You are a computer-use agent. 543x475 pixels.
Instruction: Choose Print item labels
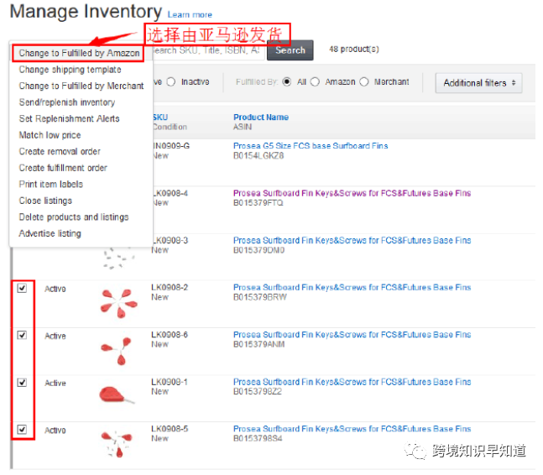51,184
